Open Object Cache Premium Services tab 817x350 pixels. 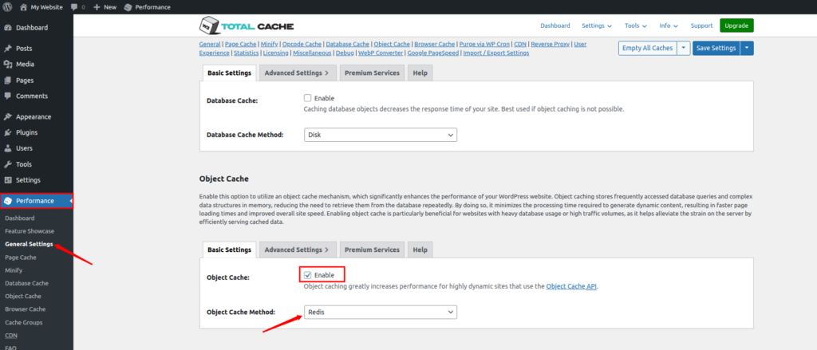[x=372, y=250]
